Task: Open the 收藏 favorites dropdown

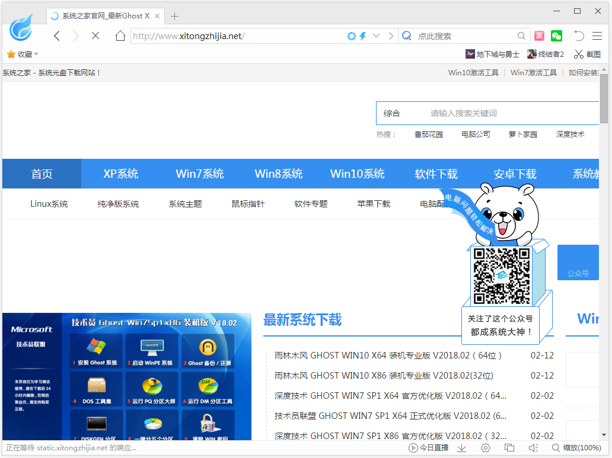Action: 23,55
